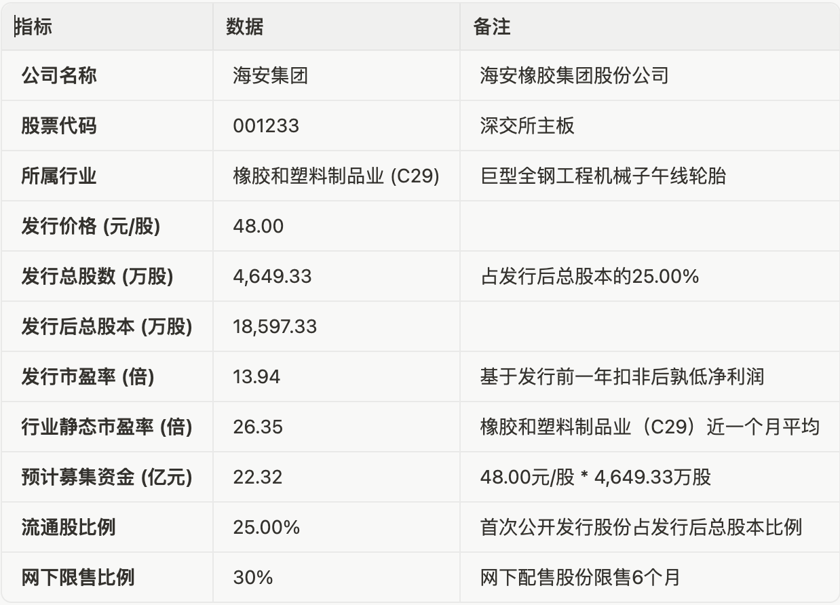This screenshot has width=840, height=605.
Task: Click the 橡胶和塑料制品业 (C29) data cell
Action: tap(336, 176)
